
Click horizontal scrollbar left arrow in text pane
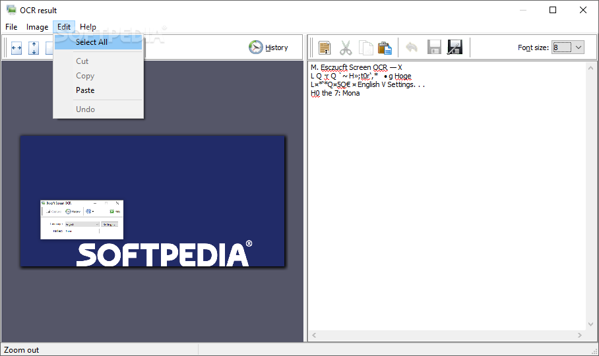coord(314,335)
